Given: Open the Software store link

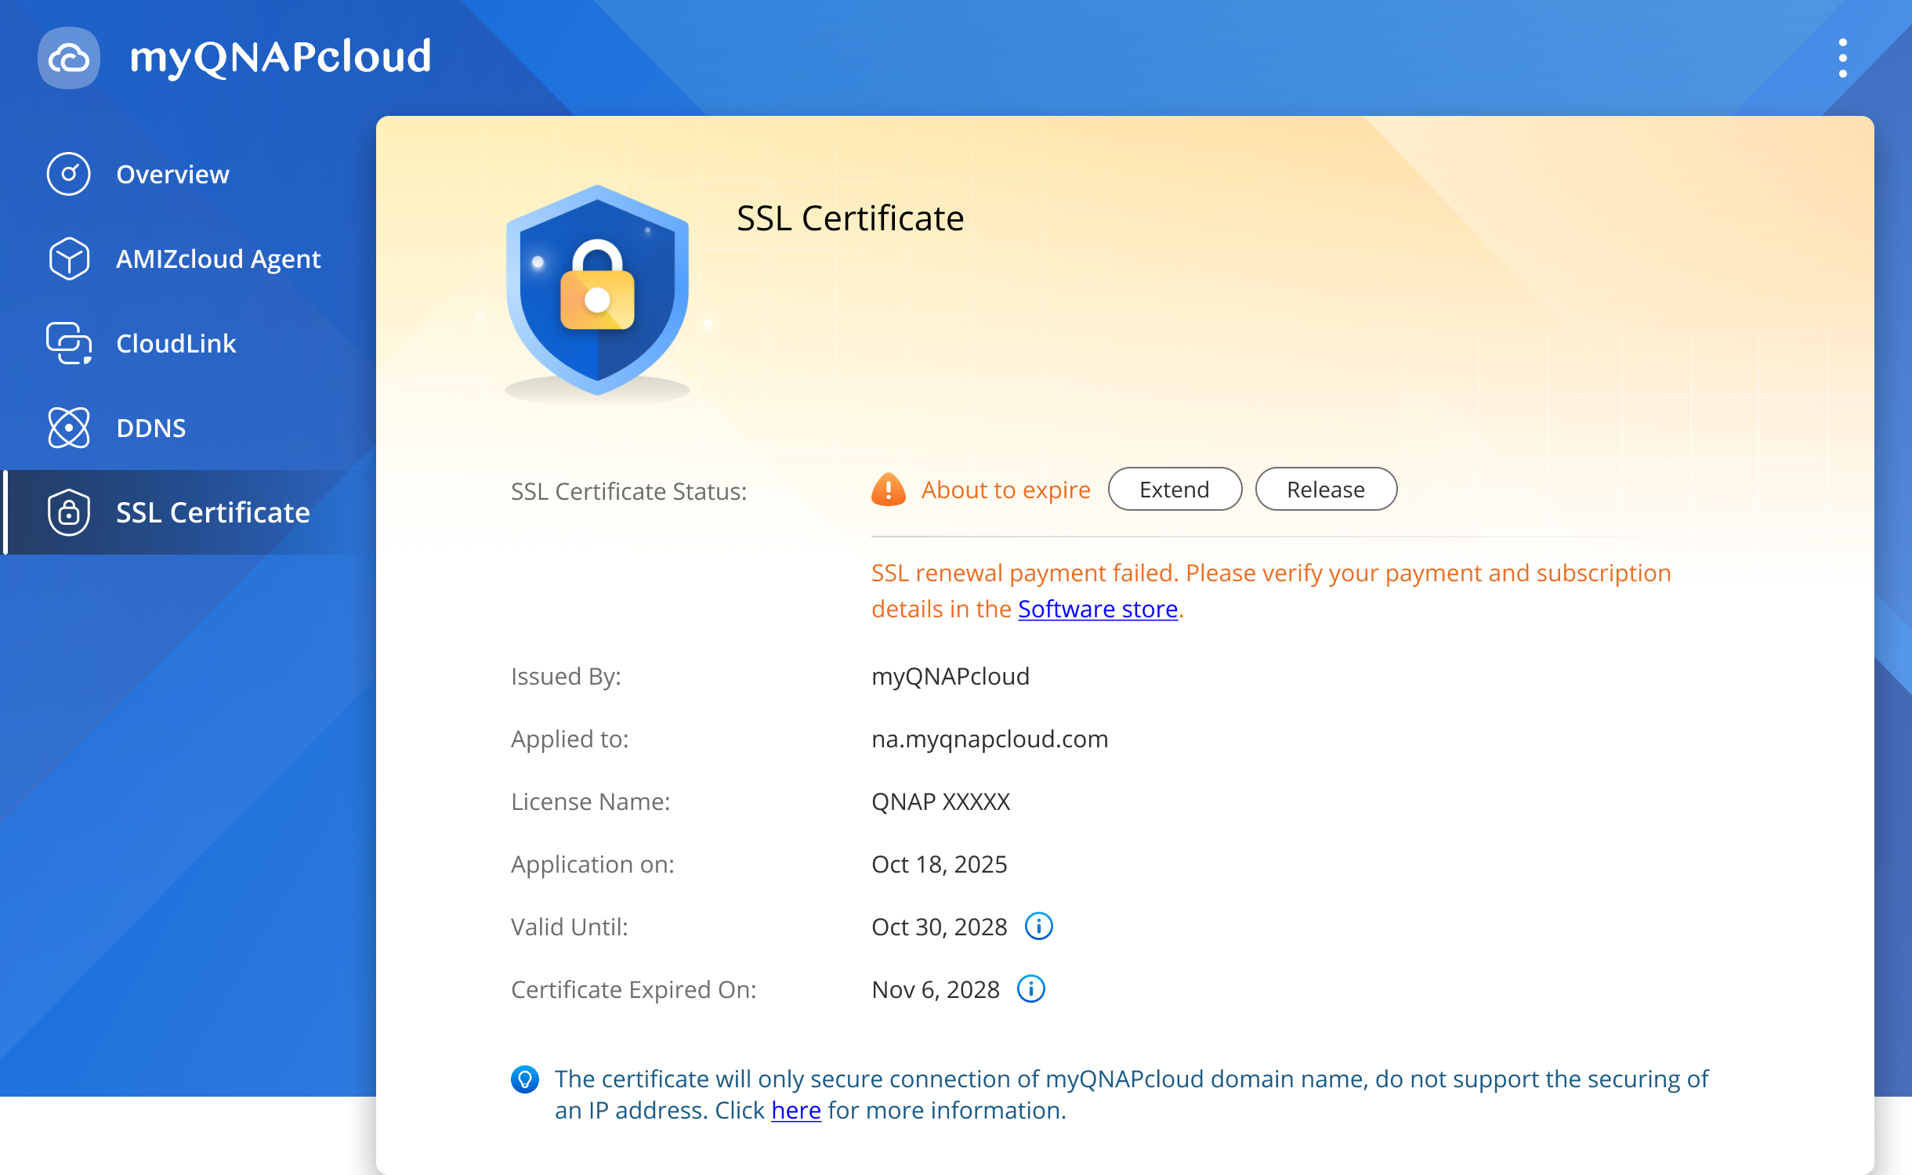Looking at the screenshot, I should pyautogui.click(x=1097, y=609).
